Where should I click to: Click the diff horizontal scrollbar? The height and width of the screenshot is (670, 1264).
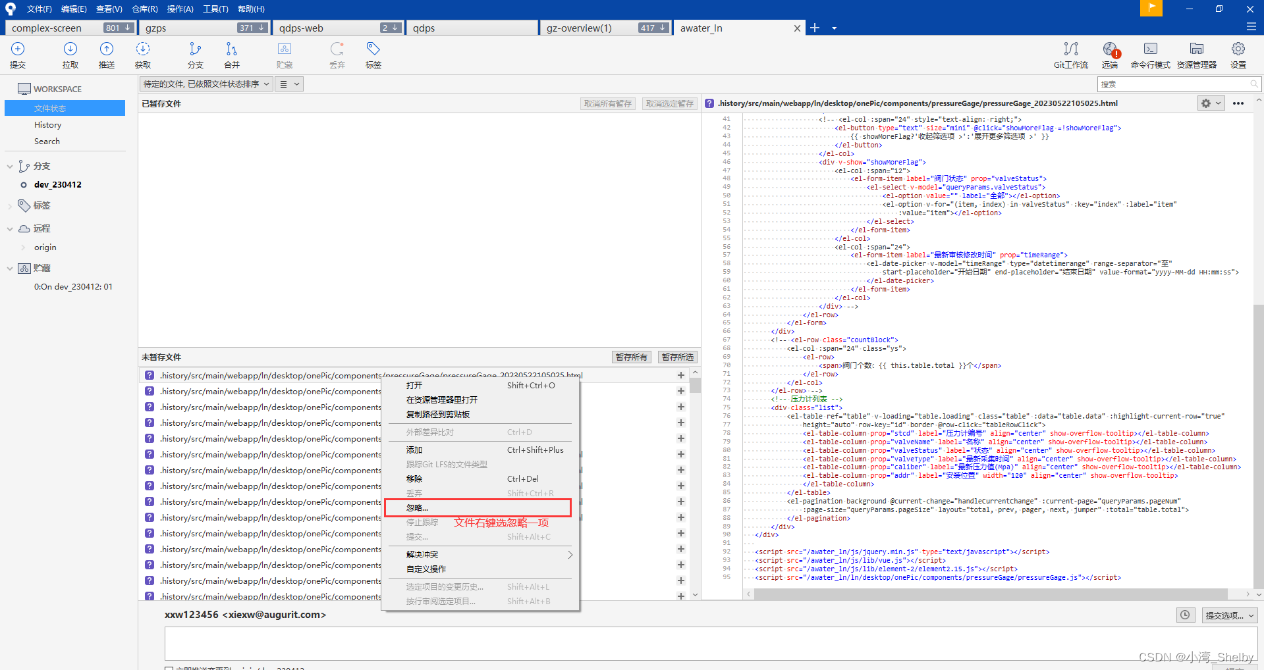(x=991, y=594)
